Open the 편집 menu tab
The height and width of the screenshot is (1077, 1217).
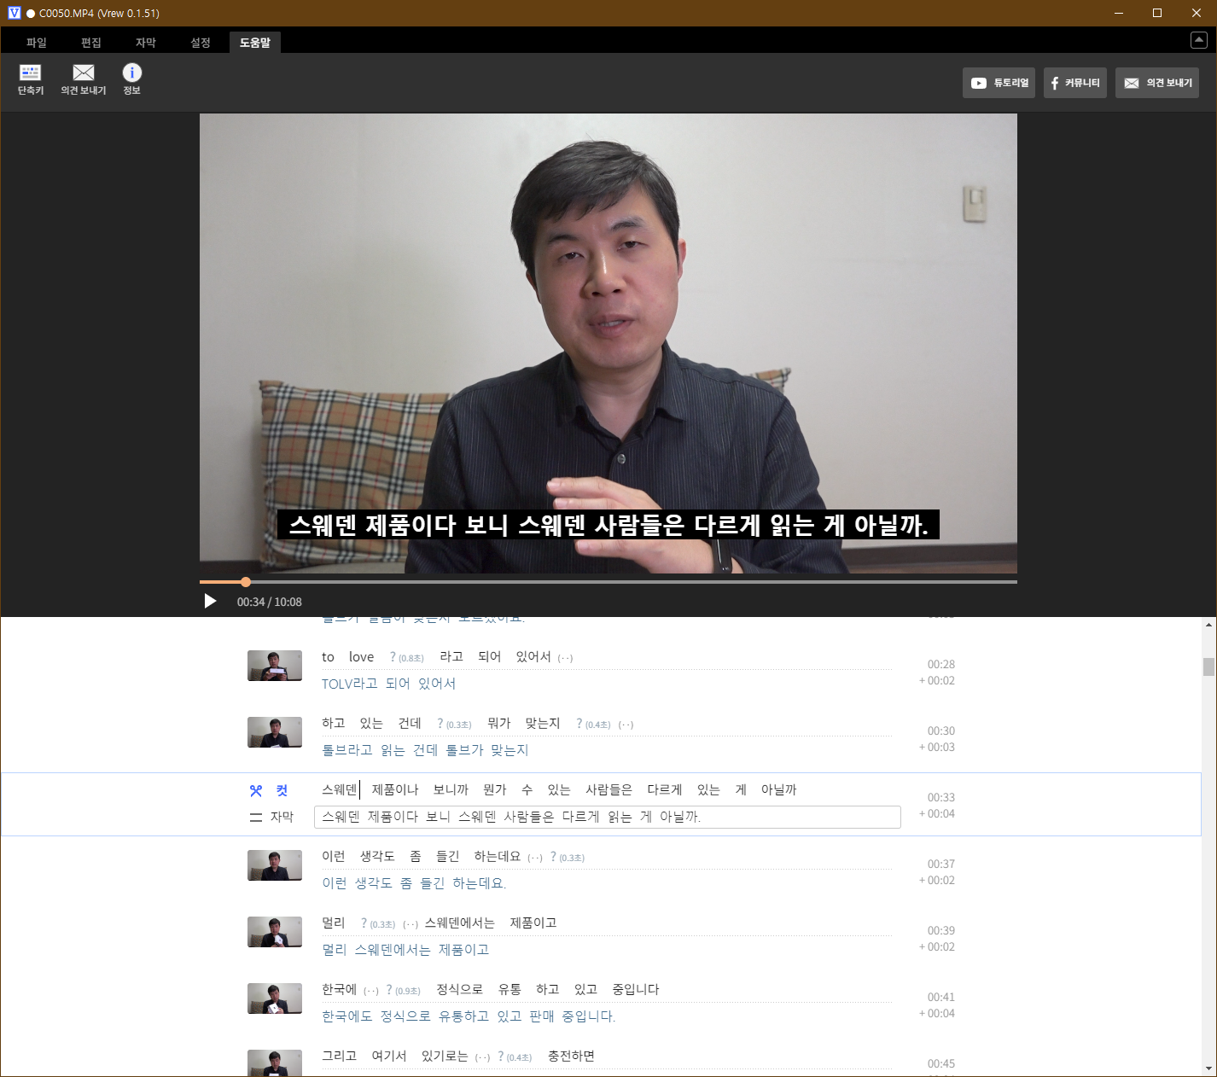(91, 42)
